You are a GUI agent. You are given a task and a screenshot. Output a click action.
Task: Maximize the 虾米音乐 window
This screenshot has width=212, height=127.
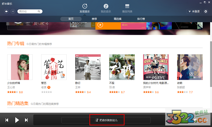click(205, 2)
